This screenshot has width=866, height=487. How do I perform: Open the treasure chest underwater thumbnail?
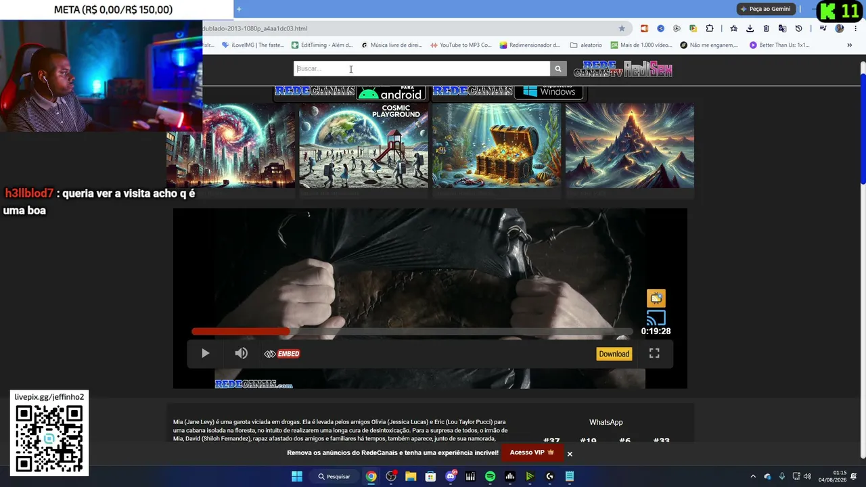coord(497,145)
